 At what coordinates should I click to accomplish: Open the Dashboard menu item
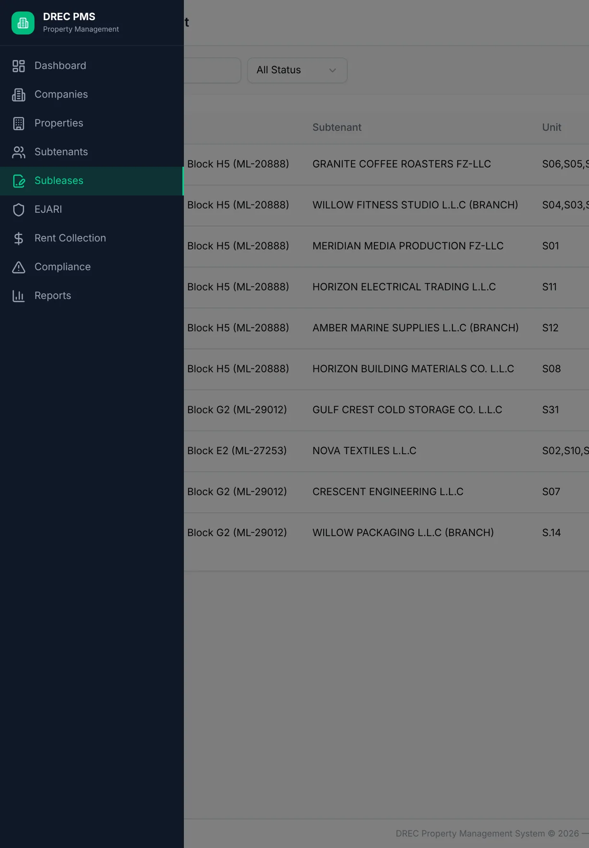[x=92, y=66]
